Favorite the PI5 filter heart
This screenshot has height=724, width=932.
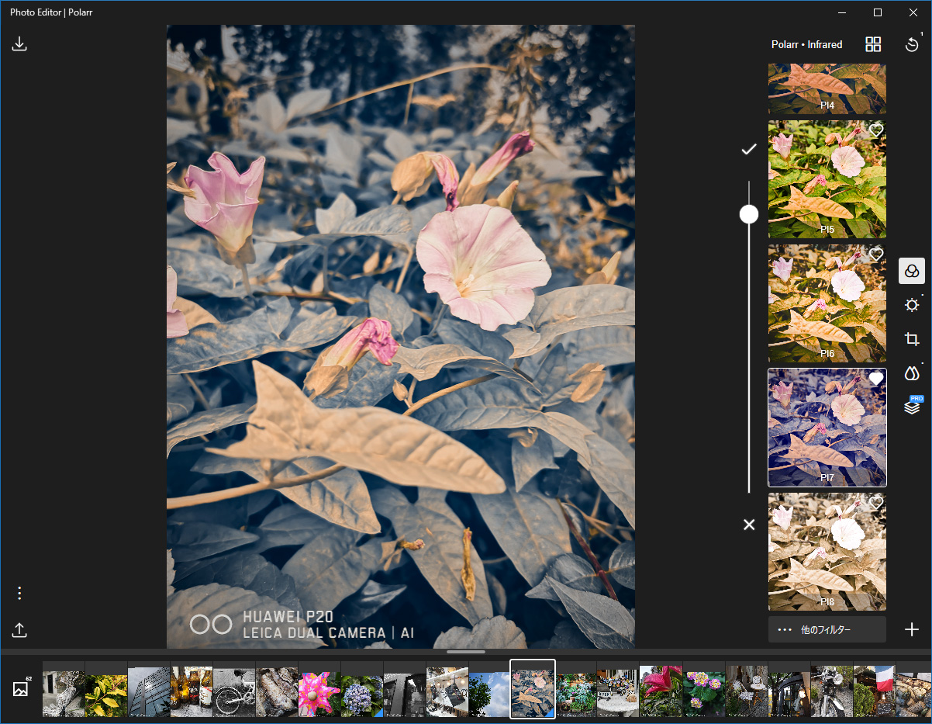875,130
